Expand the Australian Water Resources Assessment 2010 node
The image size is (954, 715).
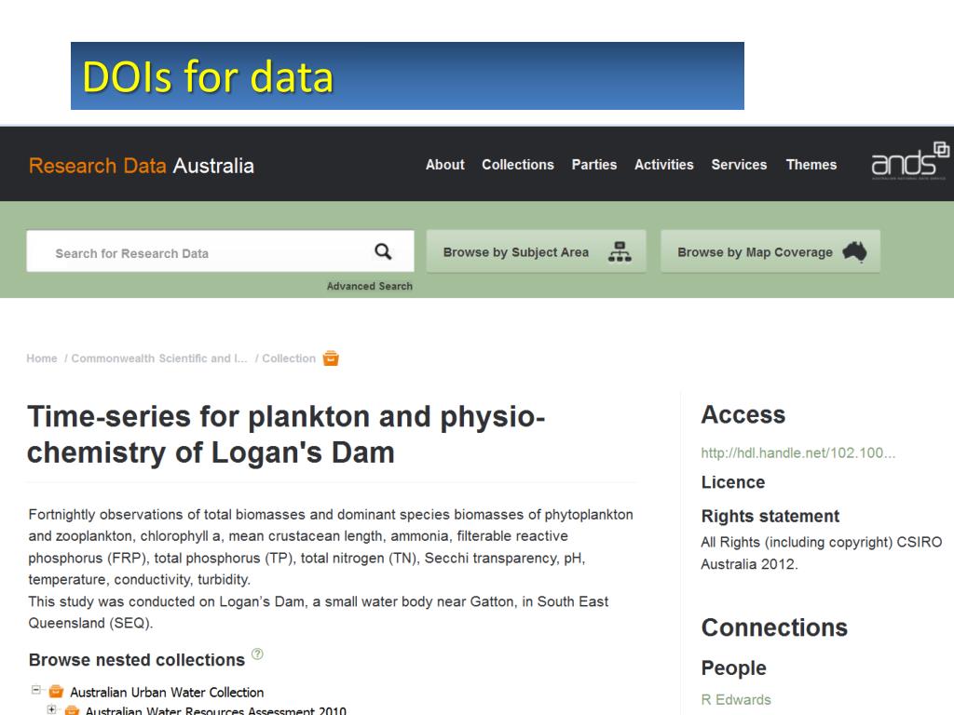[52, 709]
